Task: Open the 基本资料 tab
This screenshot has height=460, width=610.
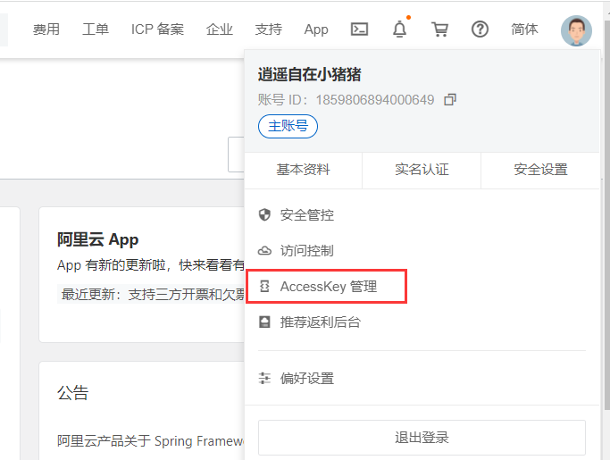Action: pyautogui.click(x=303, y=170)
